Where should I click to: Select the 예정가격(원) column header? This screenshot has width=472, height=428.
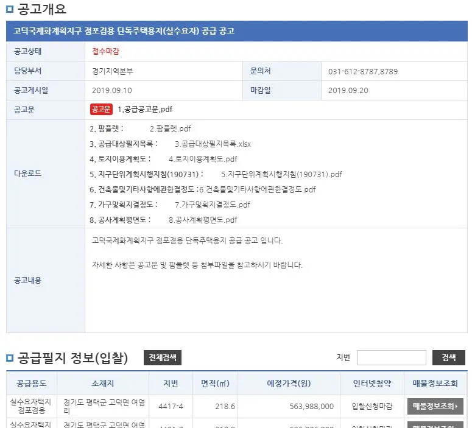[x=289, y=383]
